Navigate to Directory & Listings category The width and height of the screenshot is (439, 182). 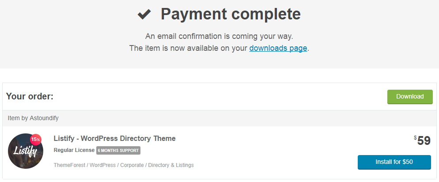click(x=171, y=165)
